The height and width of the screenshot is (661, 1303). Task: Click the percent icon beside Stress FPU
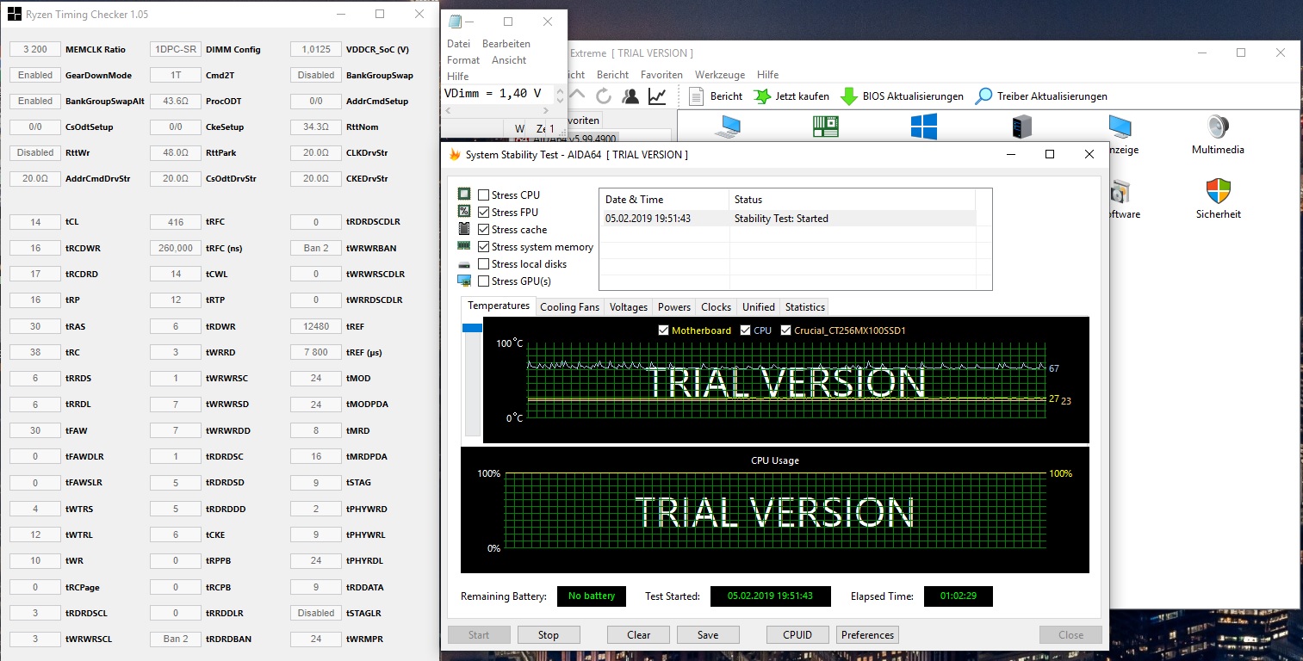464,212
